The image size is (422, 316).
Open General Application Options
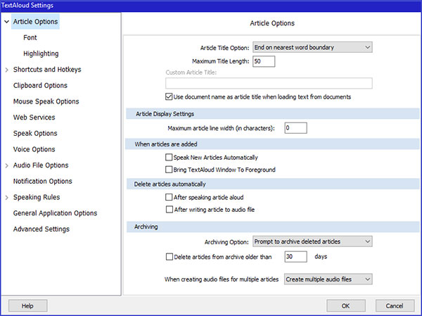(x=55, y=213)
